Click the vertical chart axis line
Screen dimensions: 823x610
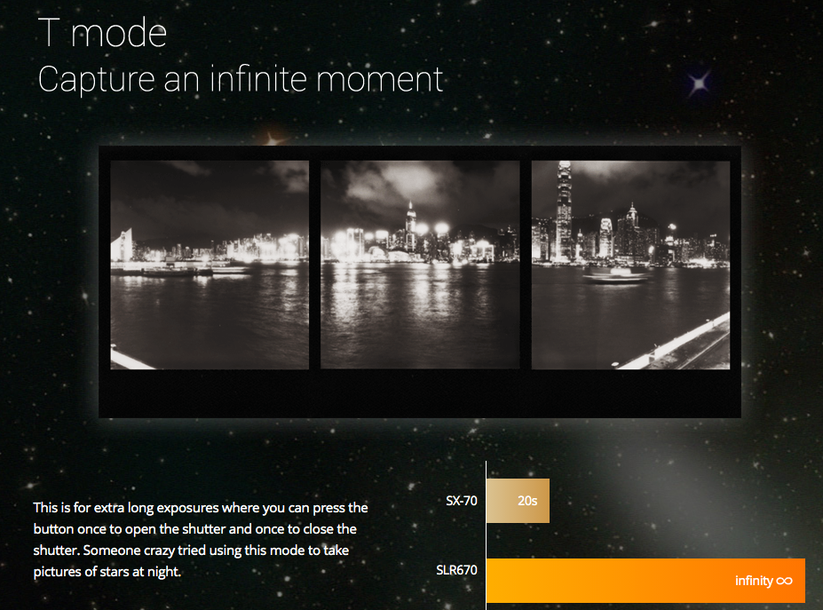[486, 535]
